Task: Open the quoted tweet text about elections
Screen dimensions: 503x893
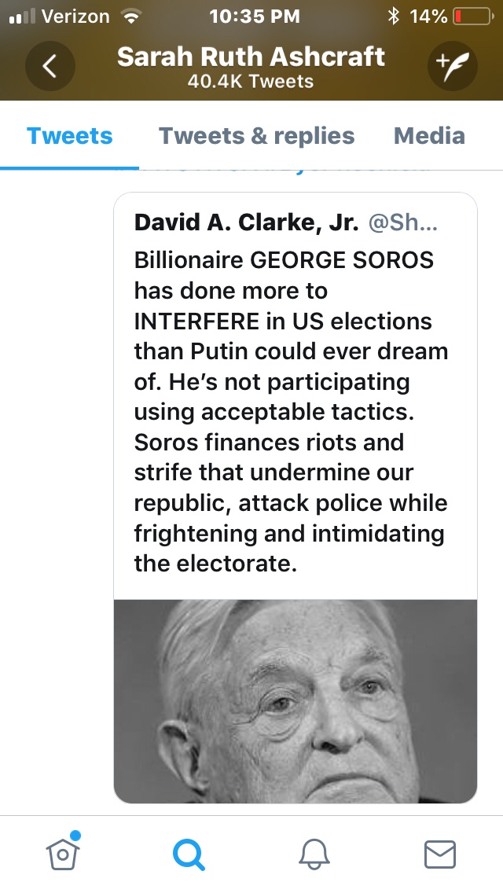Action: tap(291, 412)
